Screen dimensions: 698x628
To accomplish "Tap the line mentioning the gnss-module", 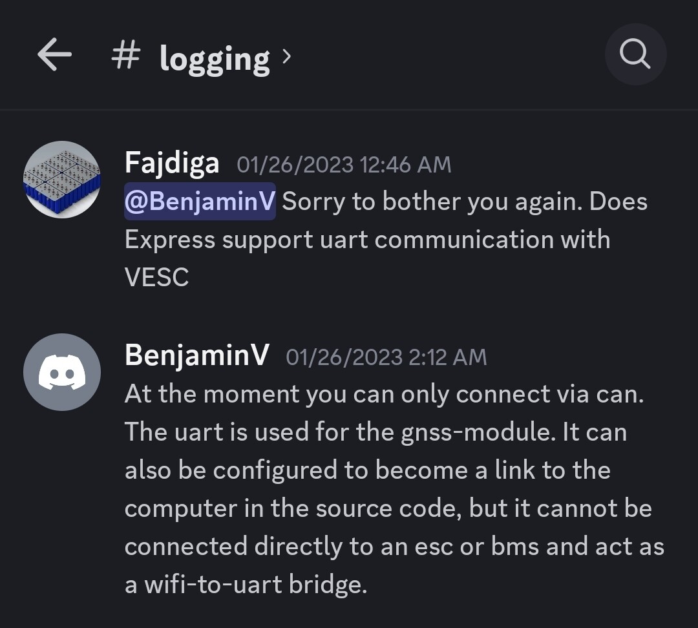I will point(375,432).
